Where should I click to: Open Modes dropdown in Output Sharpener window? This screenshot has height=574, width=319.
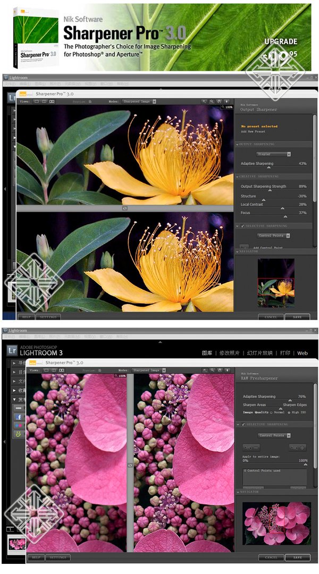pyautogui.click(x=139, y=102)
